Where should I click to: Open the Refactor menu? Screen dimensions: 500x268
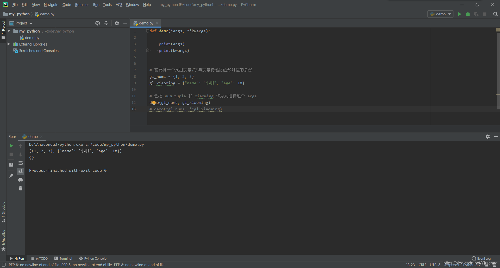pos(82,5)
